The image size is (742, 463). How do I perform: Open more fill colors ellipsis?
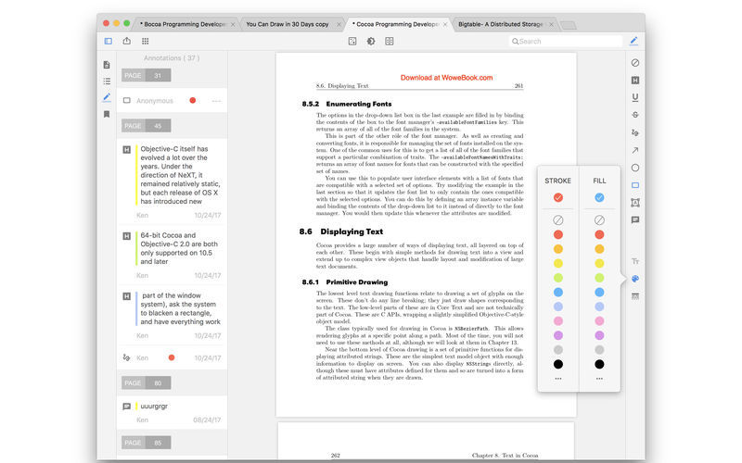(x=599, y=379)
